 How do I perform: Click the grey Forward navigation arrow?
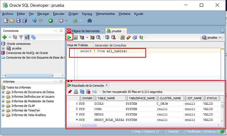pyautogui.click(x=61, y=21)
